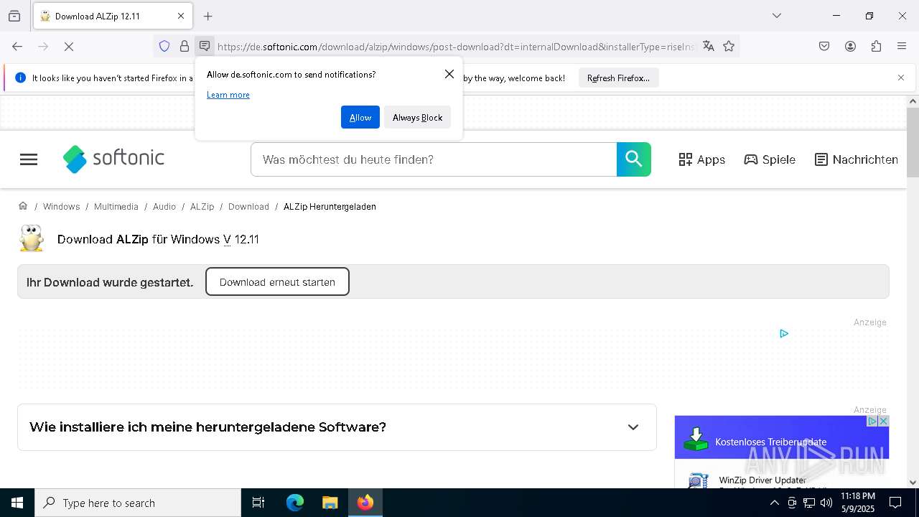Navigate to the Multimedia breadcrumb
The width and height of the screenshot is (919, 517).
point(116,207)
